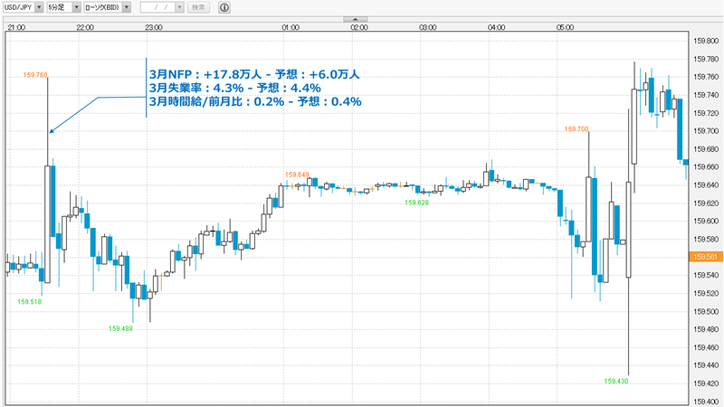Click the 159.540 price axis label
The width and height of the screenshot is (724, 407).
pos(706,276)
